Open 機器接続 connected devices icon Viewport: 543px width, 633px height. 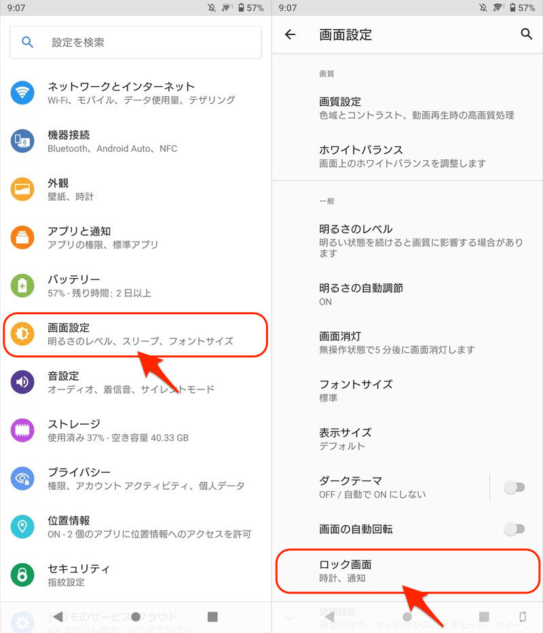click(x=22, y=141)
